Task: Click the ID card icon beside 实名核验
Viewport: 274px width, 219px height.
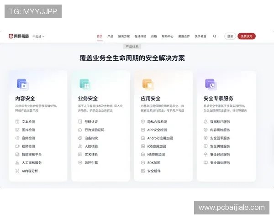Action: click(80, 154)
